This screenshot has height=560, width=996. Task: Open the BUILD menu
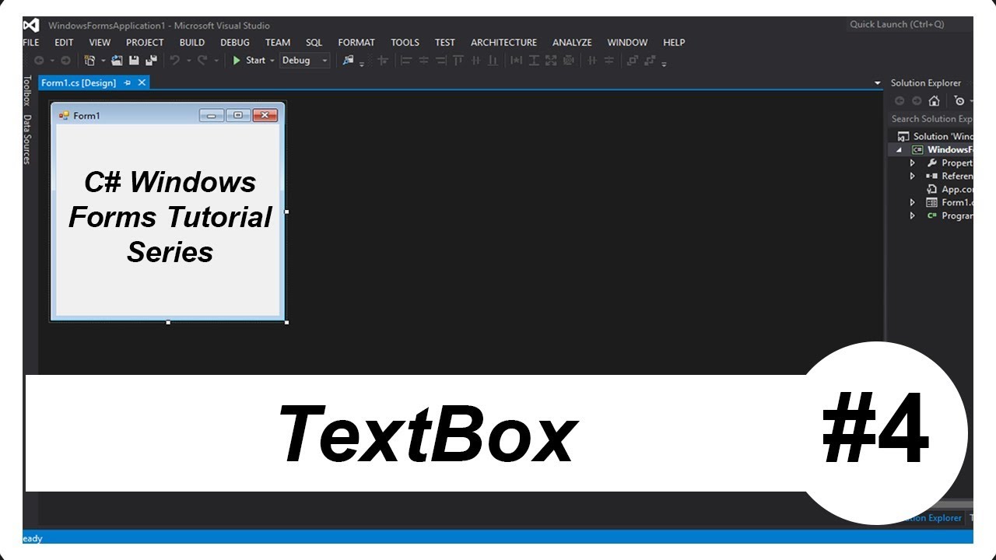click(x=192, y=43)
